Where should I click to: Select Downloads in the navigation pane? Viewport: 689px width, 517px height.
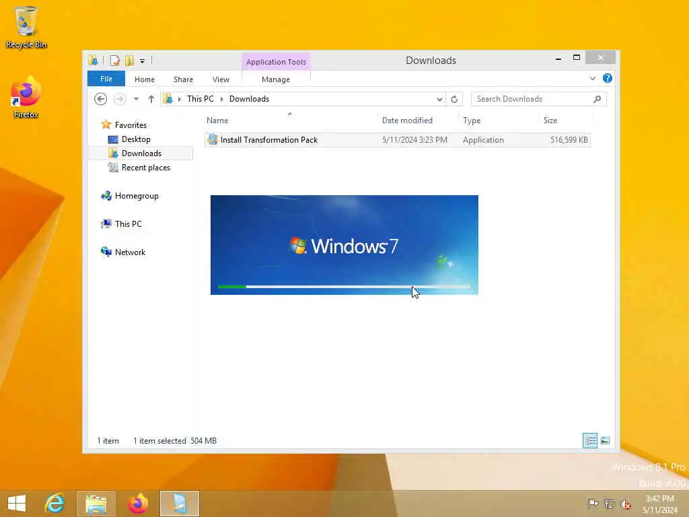coord(141,153)
